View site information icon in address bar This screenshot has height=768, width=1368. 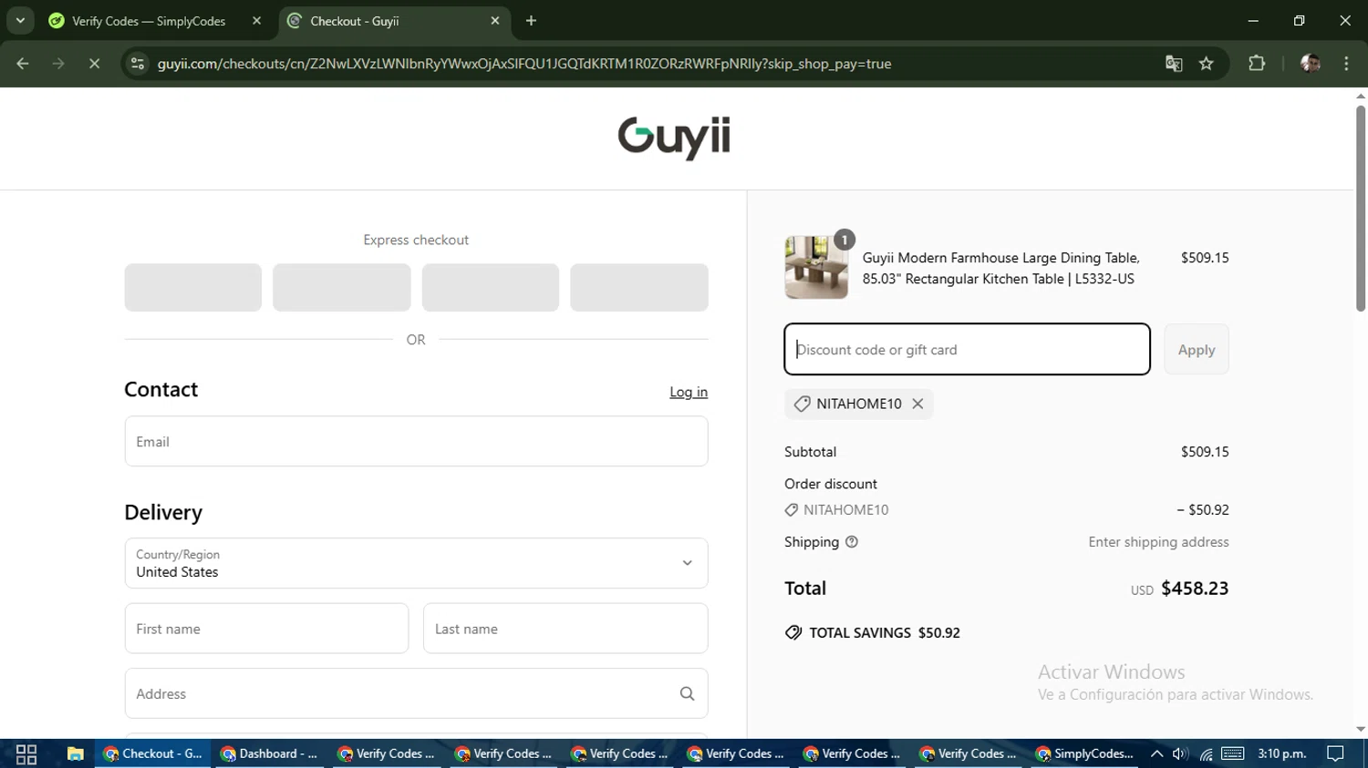point(138,64)
